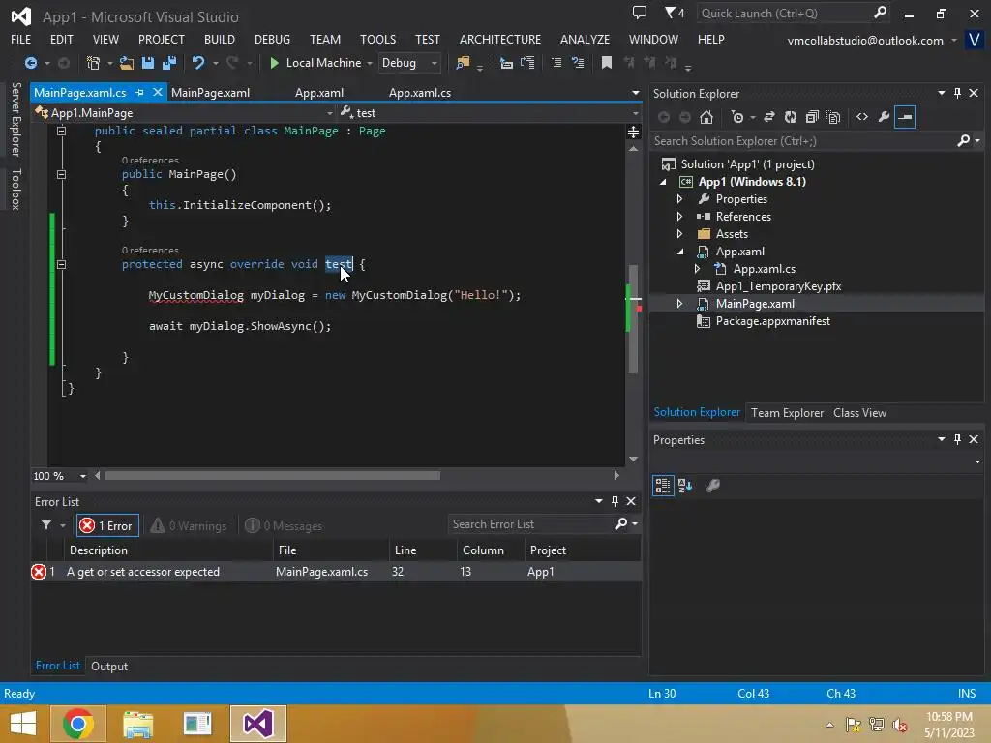Click the New Project toolbar icon

pos(94,63)
